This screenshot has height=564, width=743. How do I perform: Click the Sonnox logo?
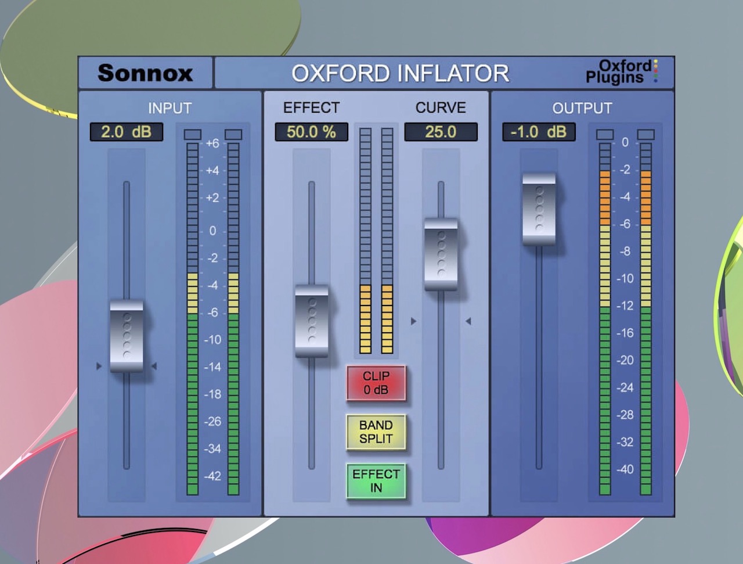point(145,73)
